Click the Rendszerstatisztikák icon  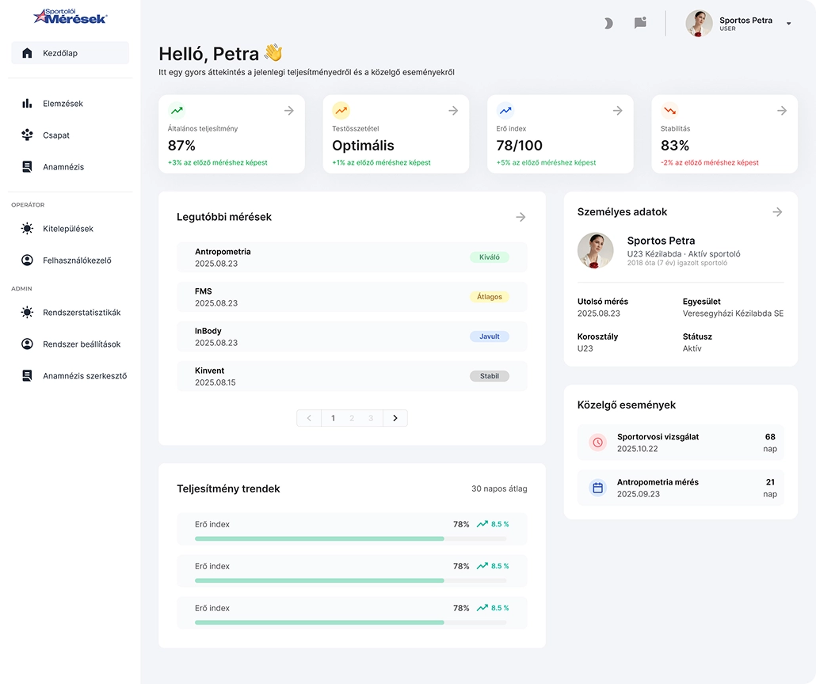[x=27, y=312]
